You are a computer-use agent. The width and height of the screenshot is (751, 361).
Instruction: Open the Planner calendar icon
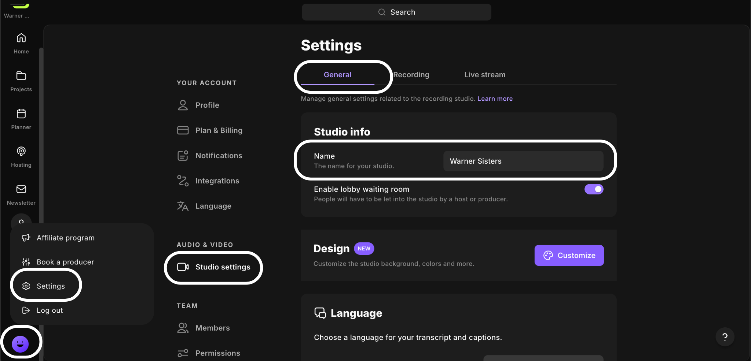coord(21,113)
